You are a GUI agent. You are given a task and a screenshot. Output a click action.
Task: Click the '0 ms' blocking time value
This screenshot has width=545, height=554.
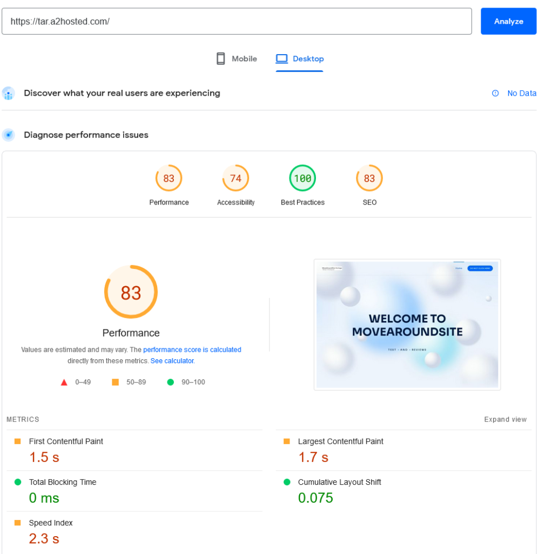(x=44, y=498)
